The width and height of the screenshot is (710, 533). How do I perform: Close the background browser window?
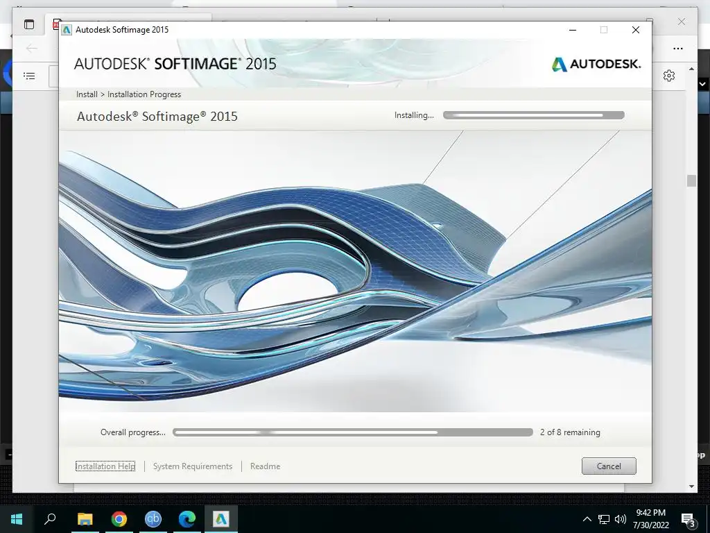[x=682, y=22]
